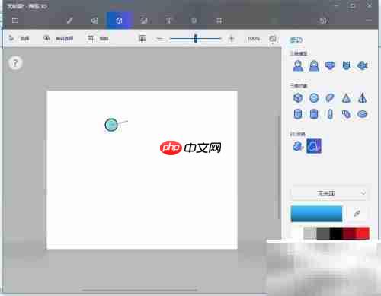Activate the eyedropper color picker
The height and width of the screenshot is (296, 381).
tap(357, 214)
